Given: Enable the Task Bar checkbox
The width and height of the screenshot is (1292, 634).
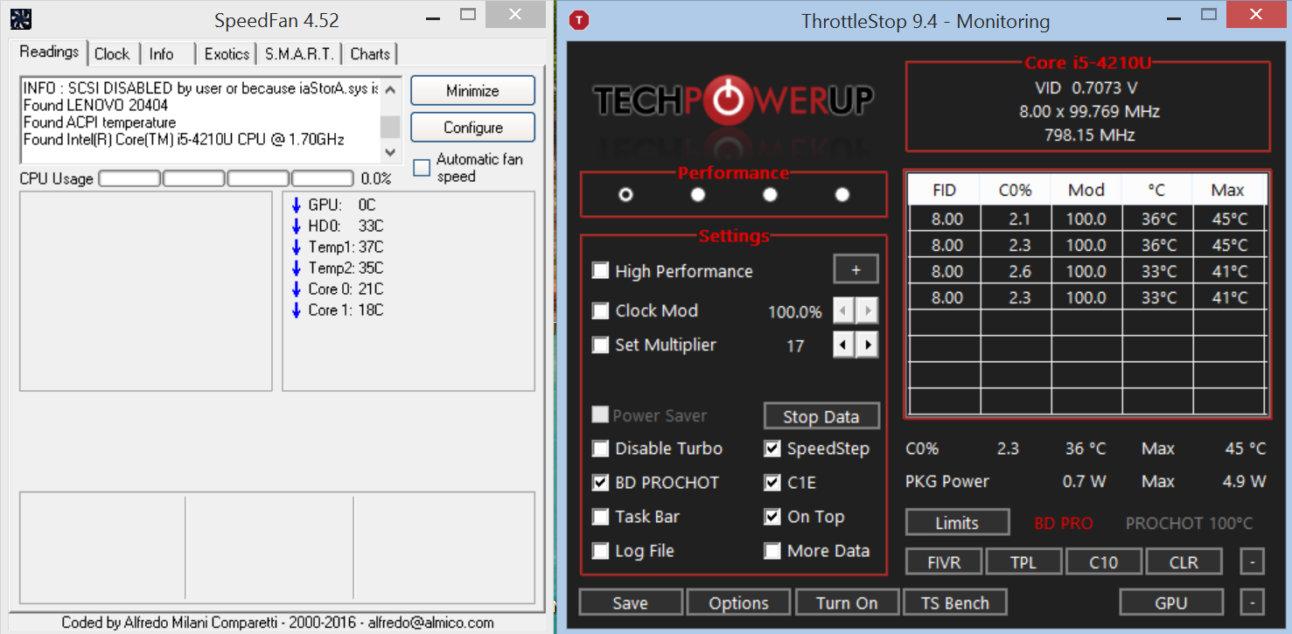Looking at the screenshot, I should (x=600, y=517).
